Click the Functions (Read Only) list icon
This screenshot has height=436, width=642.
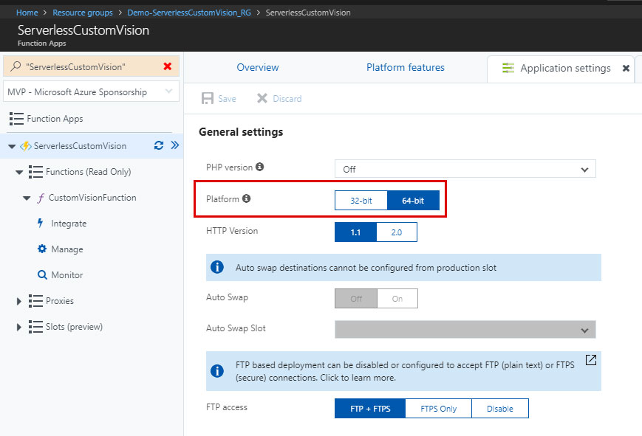(x=35, y=172)
